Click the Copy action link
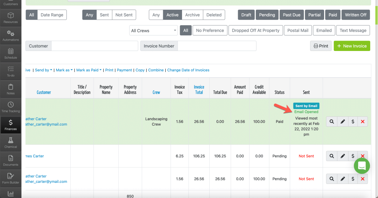Viewport: 378px width, 198px height. click(x=140, y=70)
